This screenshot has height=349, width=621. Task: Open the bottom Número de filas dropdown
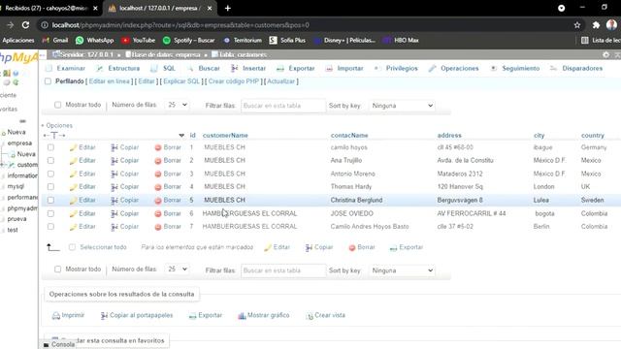177,270
